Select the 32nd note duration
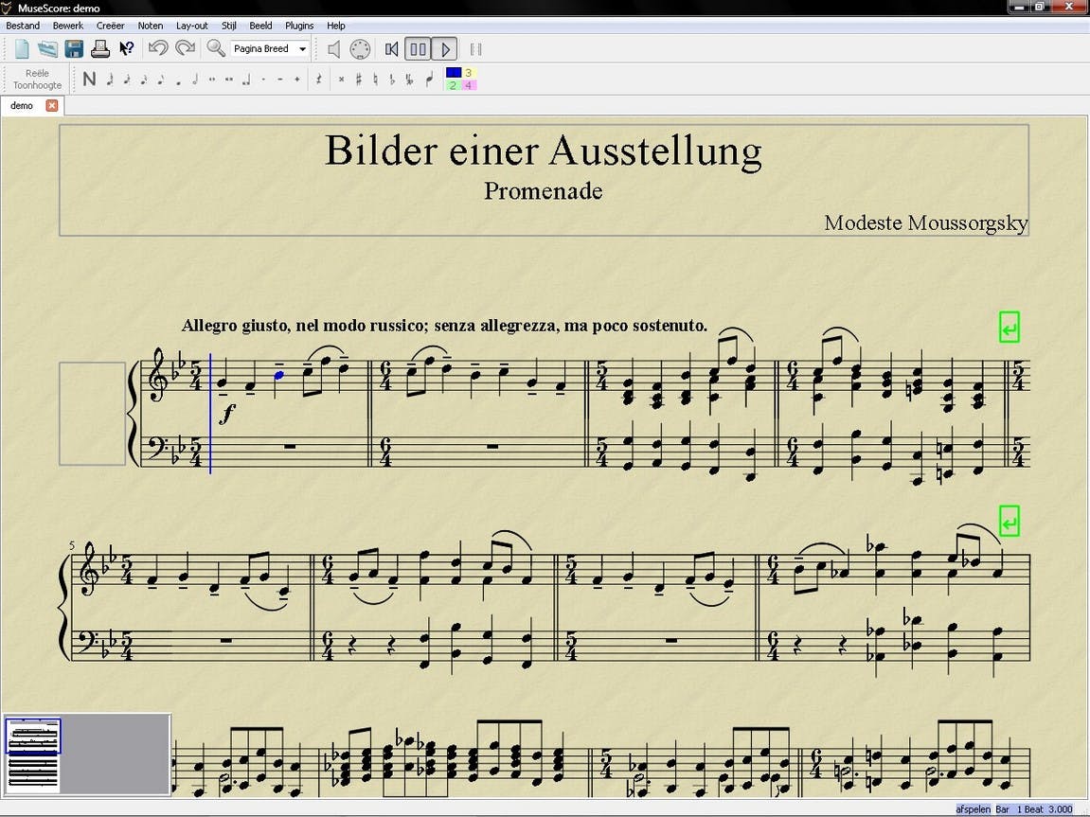The image size is (1090, 817). [127, 80]
